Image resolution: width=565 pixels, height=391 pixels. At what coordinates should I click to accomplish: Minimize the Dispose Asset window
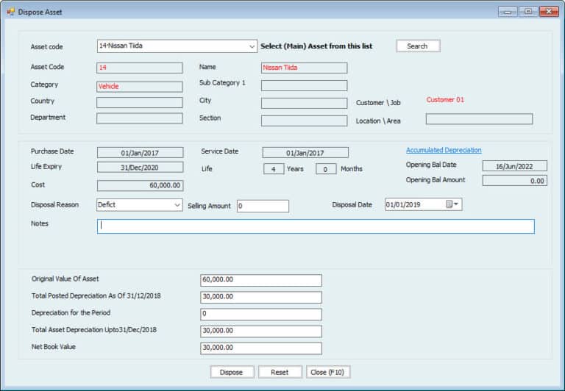click(508, 12)
